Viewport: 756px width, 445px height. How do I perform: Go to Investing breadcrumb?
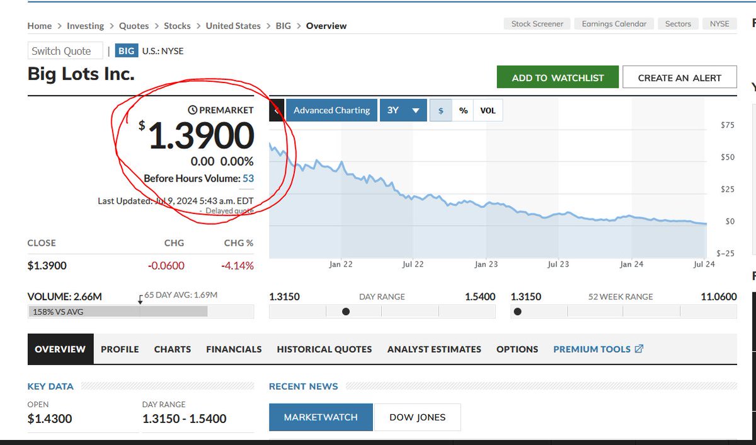pos(86,26)
